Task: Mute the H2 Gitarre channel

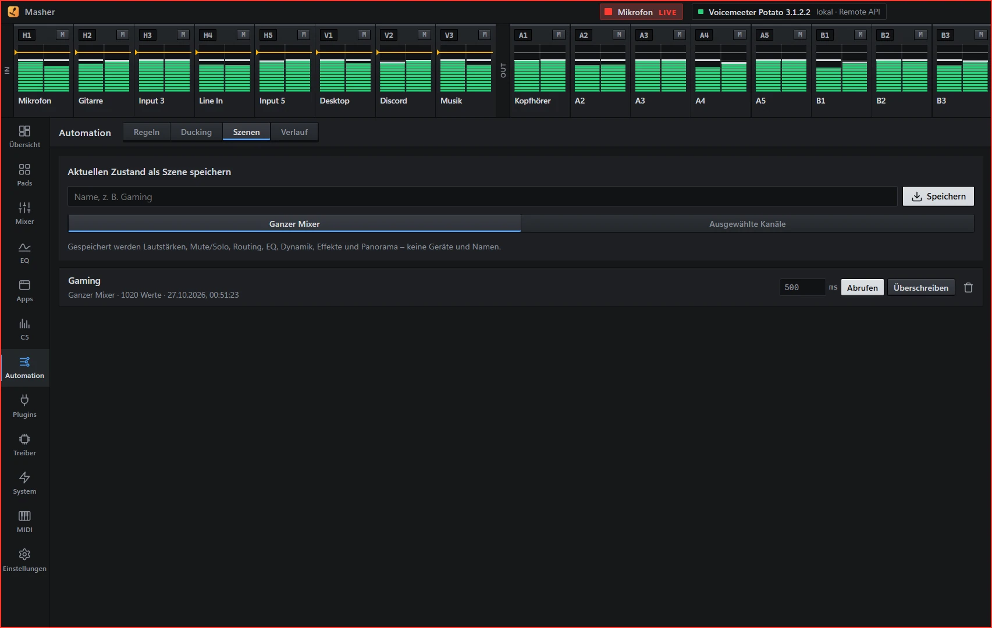Action: coord(123,35)
